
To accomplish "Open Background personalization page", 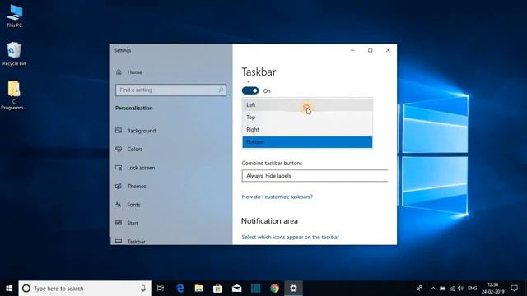I will pyautogui.click(x=141, y=131).
